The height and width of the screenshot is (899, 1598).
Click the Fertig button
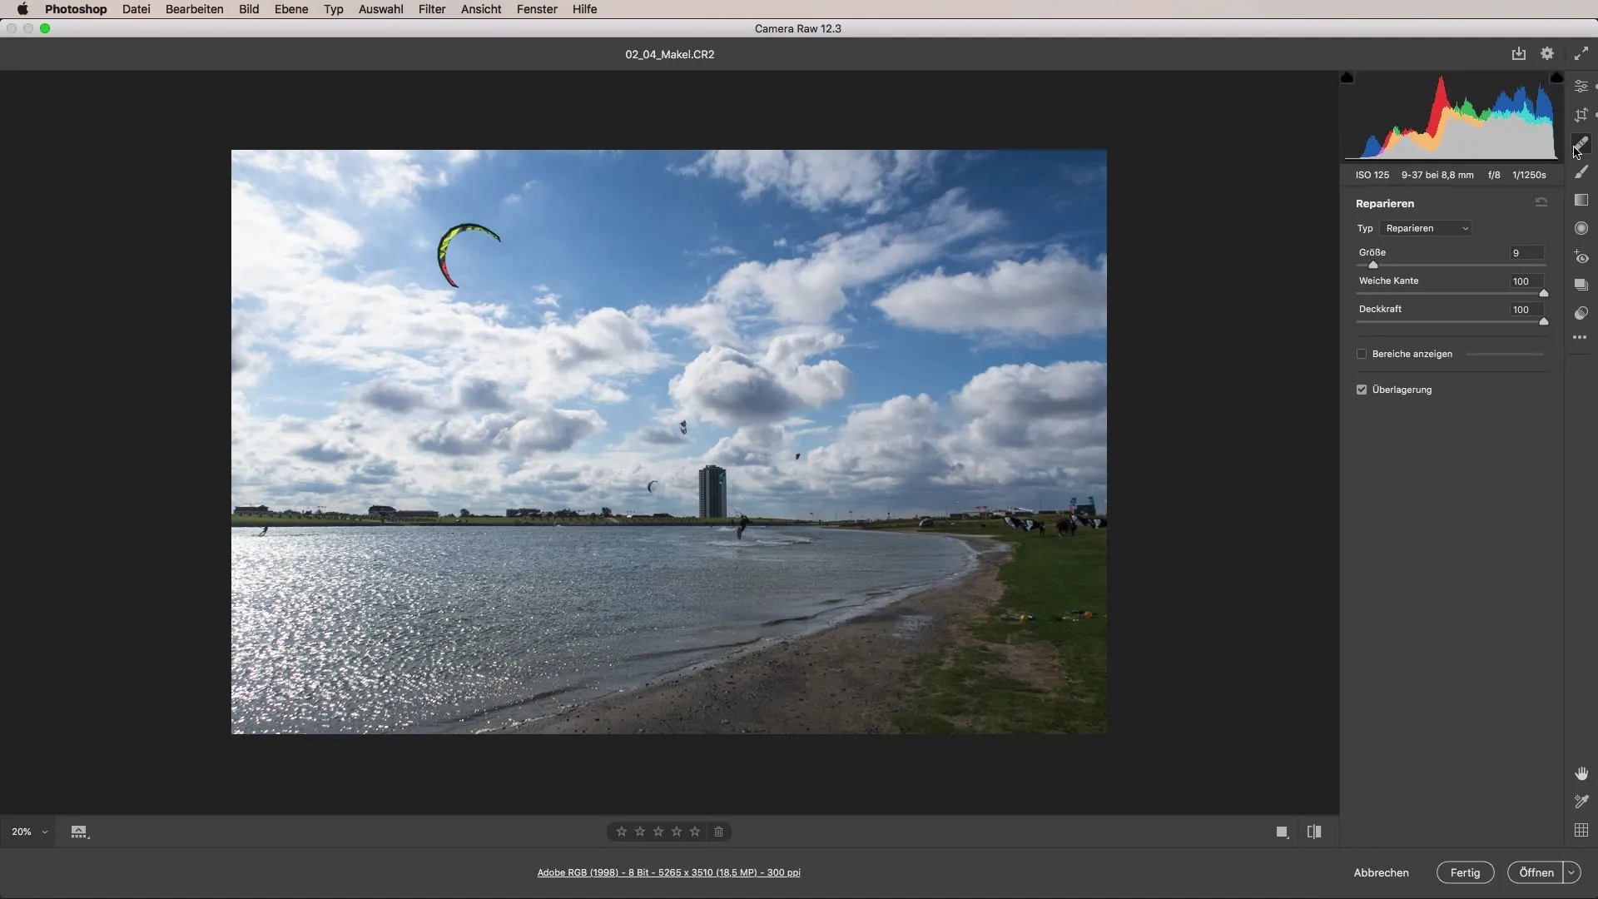point(1465,872)
